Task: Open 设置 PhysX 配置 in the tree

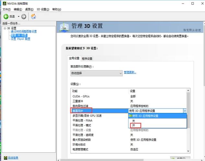Action: pos(20,39)
